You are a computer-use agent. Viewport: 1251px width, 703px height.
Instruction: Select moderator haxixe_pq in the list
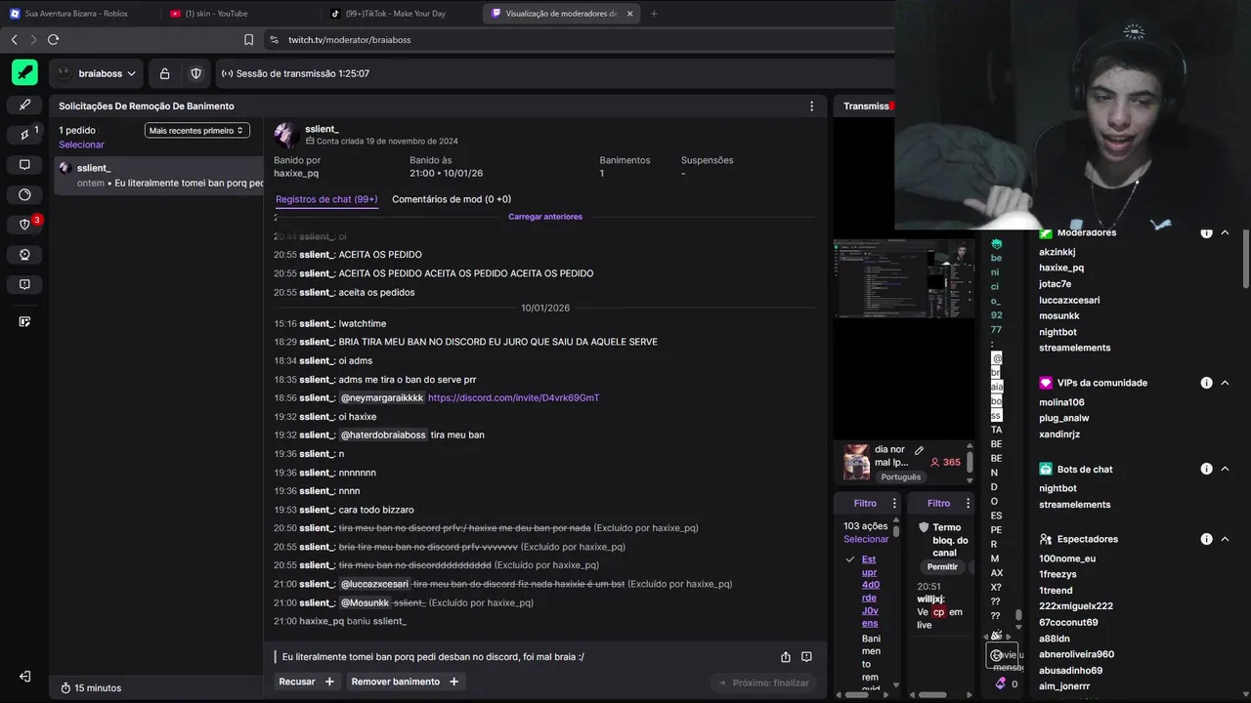pyautogui.click(x=1061, y=268)
